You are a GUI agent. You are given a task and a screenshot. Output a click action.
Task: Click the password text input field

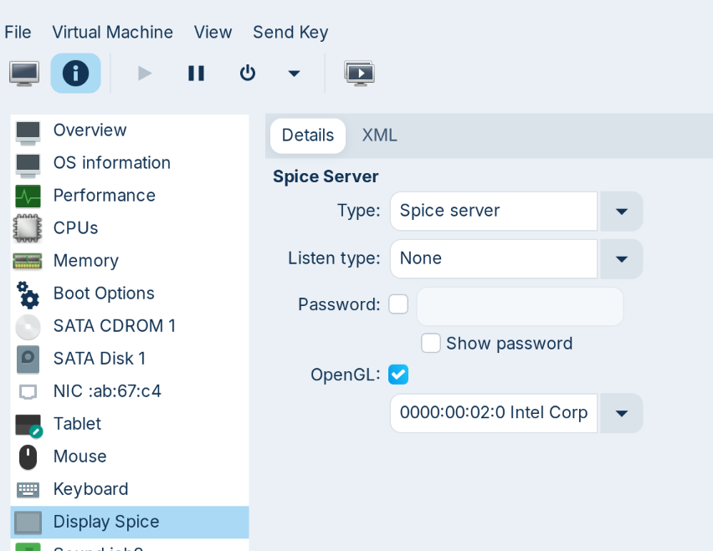pos(520,306)
